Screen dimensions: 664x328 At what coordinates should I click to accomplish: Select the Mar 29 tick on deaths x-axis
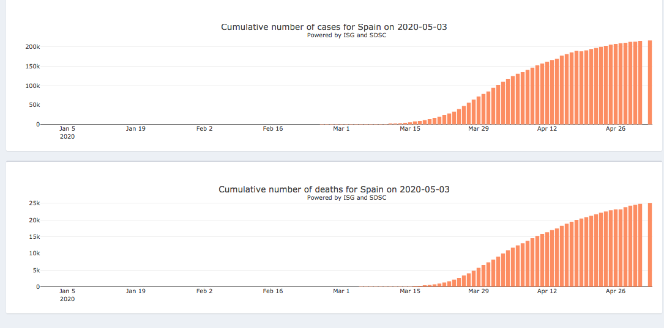(x=479, y=291)
